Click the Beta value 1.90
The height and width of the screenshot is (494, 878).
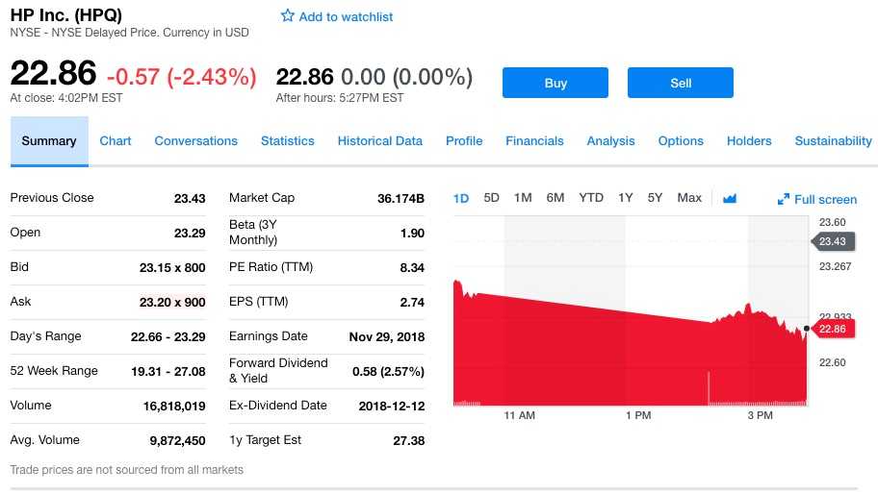pyautogui.click(x=412, y=233)
